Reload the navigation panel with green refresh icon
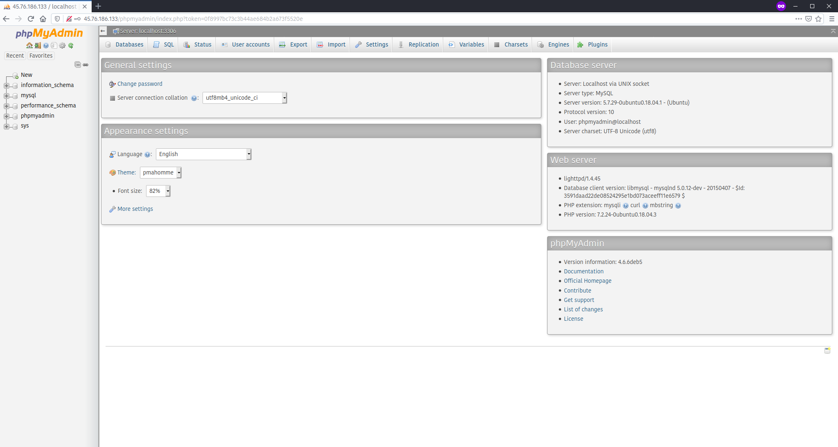 [71, 45]
